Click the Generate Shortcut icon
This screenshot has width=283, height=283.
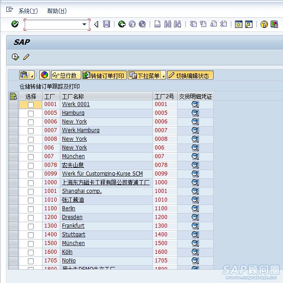pyautogui.click(x=249, y=24)
